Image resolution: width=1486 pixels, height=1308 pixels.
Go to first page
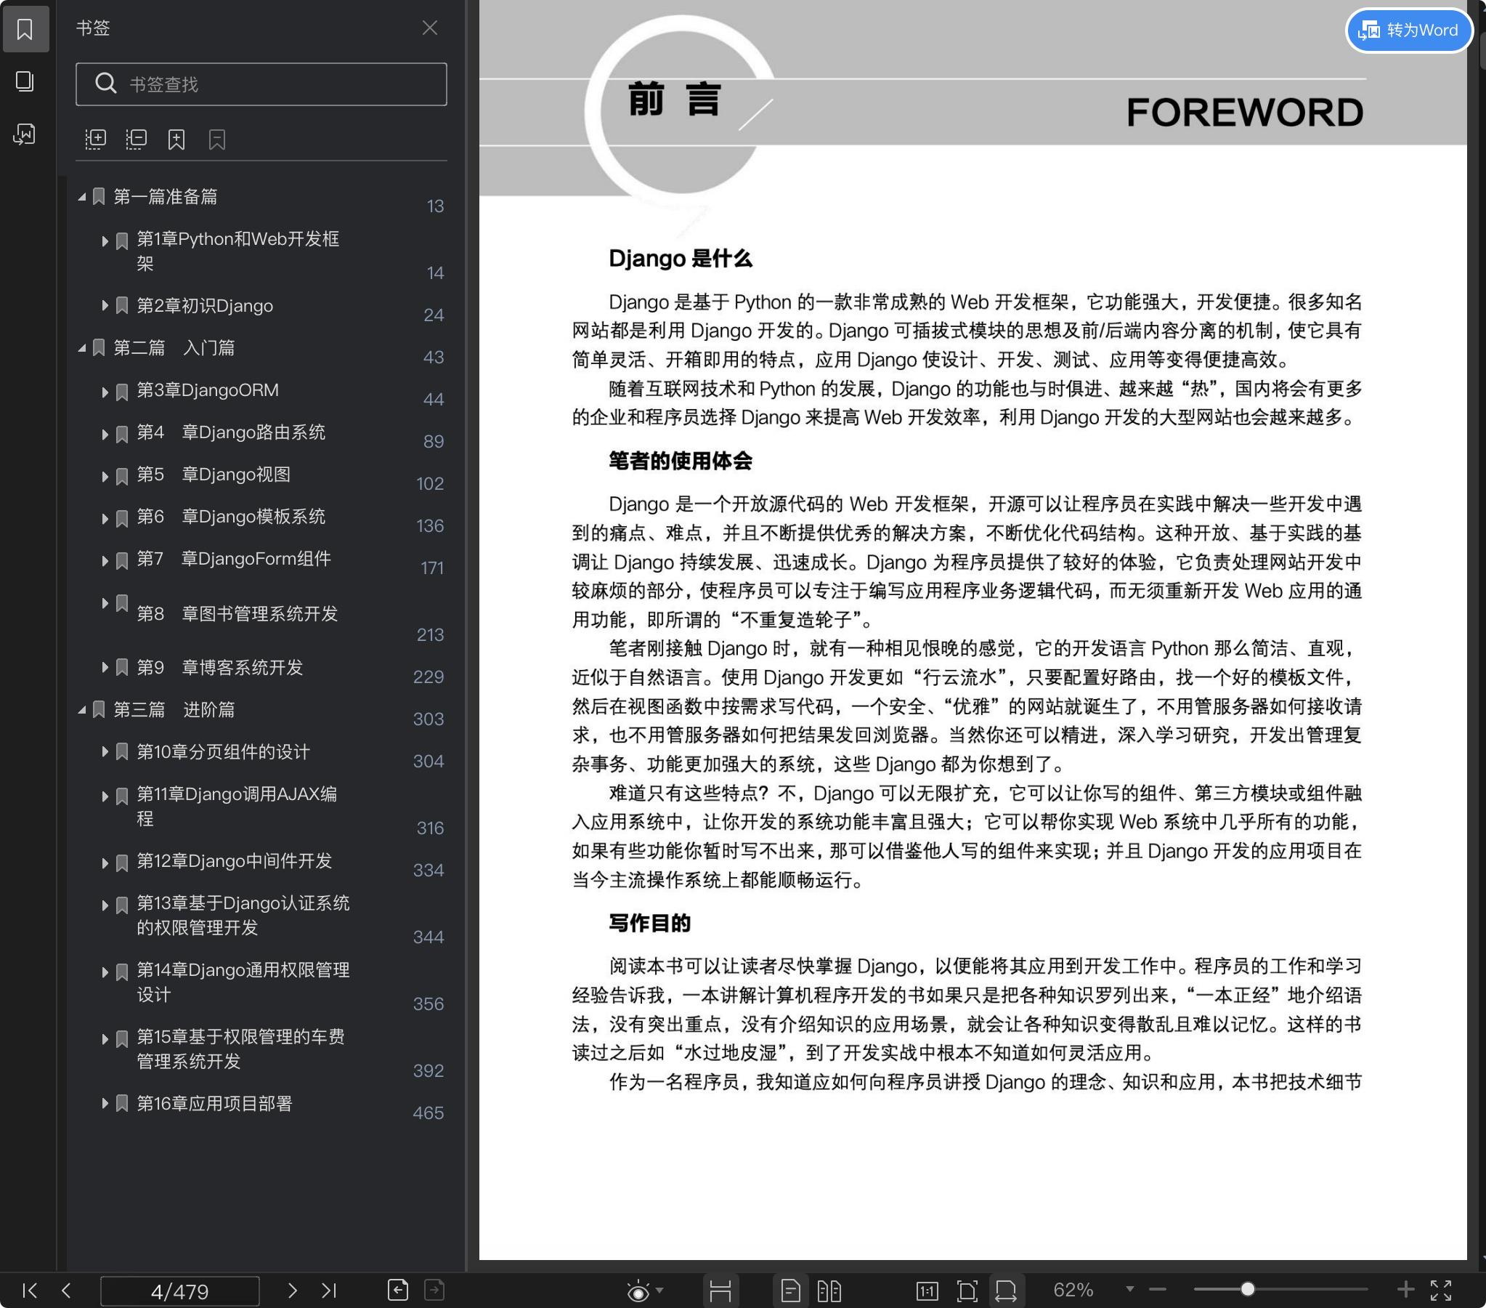(30, 1291)
